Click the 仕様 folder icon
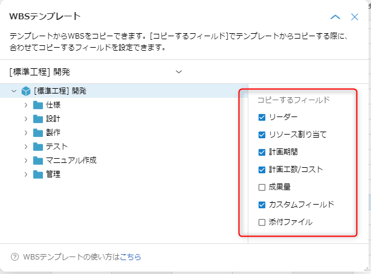The image size is (371, 274). 39,105
